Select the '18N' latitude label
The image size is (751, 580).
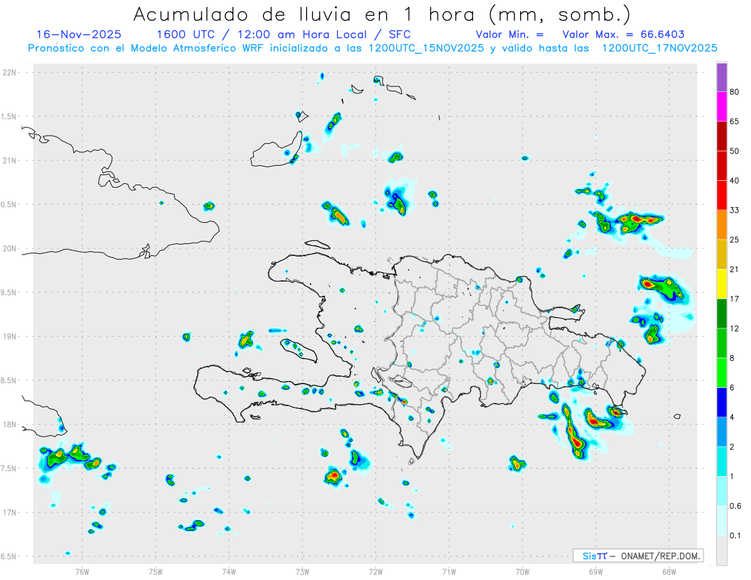click(9, 424)
